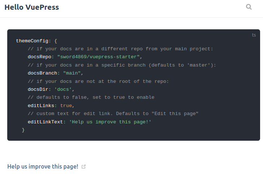Click the editLinkText property name
Screen dimensions: 263x174
pyautogui.click(x=45, y=122)
